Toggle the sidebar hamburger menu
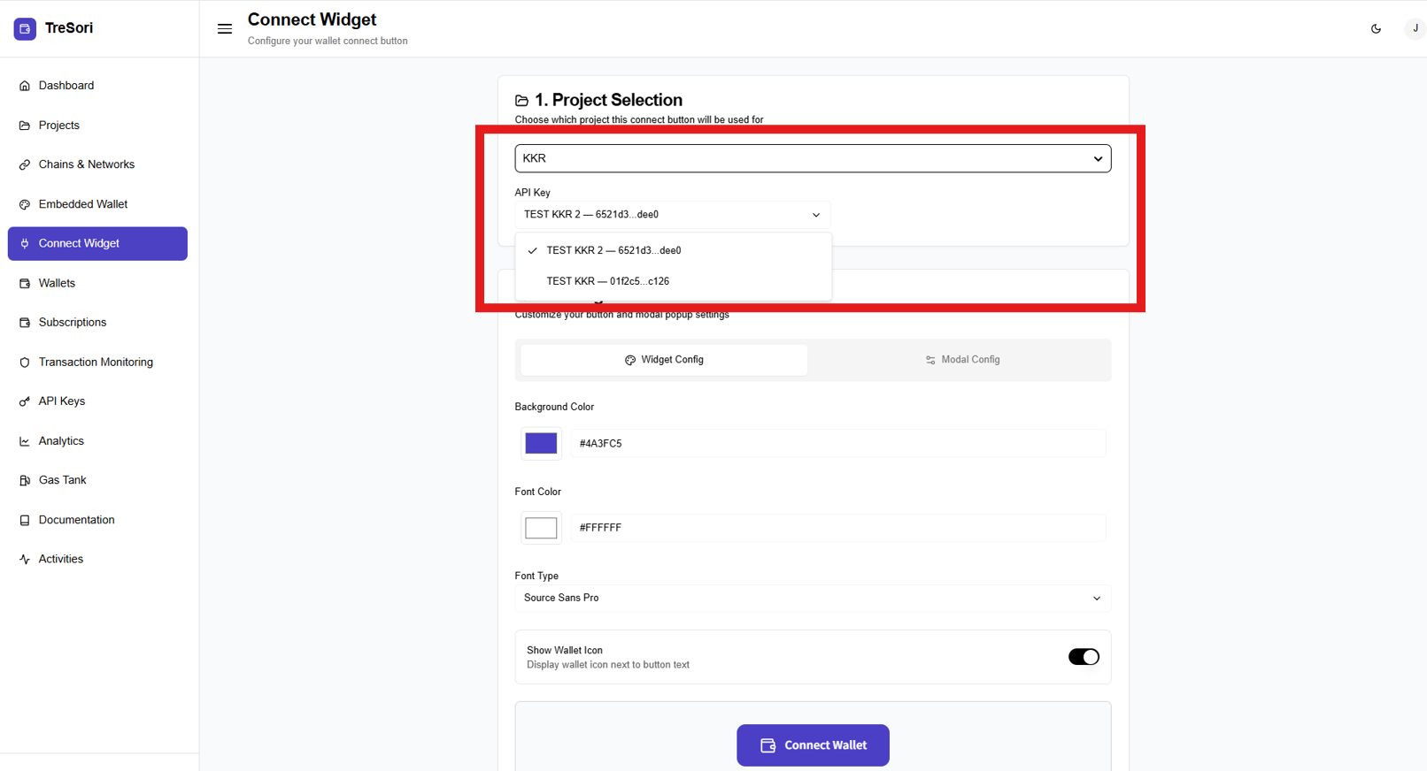The image size is (1427, 771). click(225, 28)
